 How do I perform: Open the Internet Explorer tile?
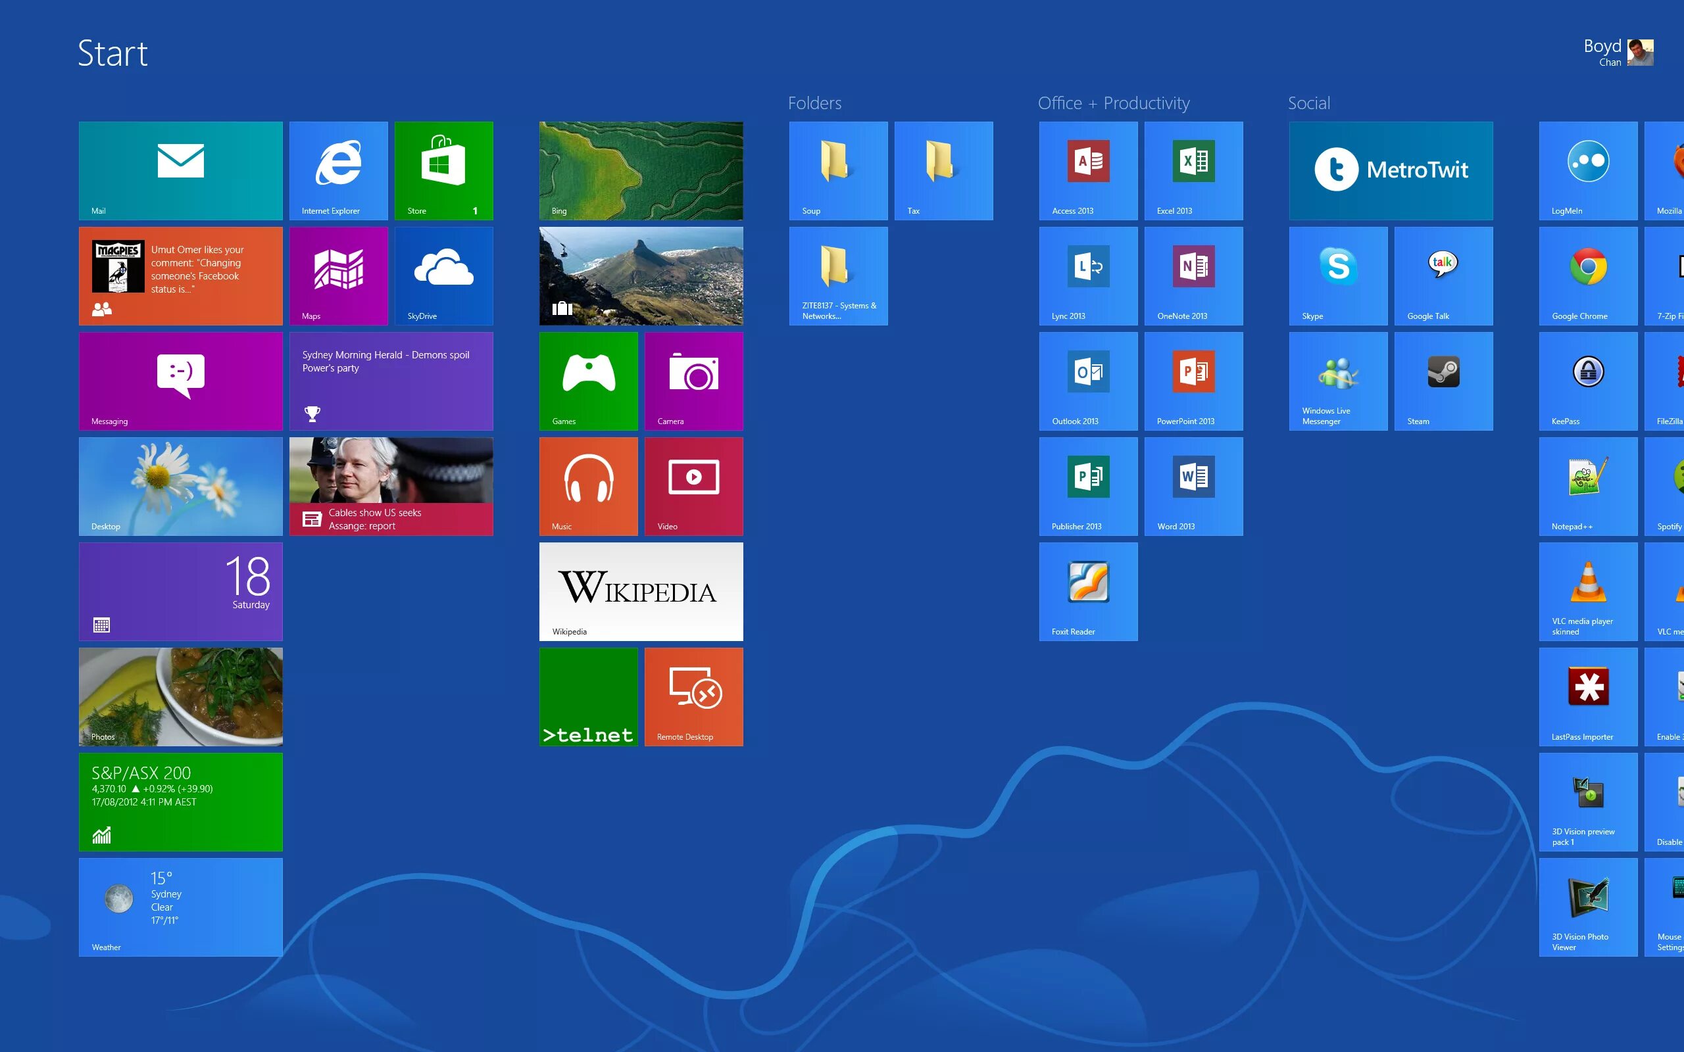point(338,170)
